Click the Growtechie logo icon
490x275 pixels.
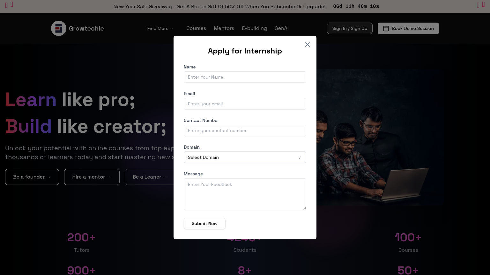pos(59,28)
